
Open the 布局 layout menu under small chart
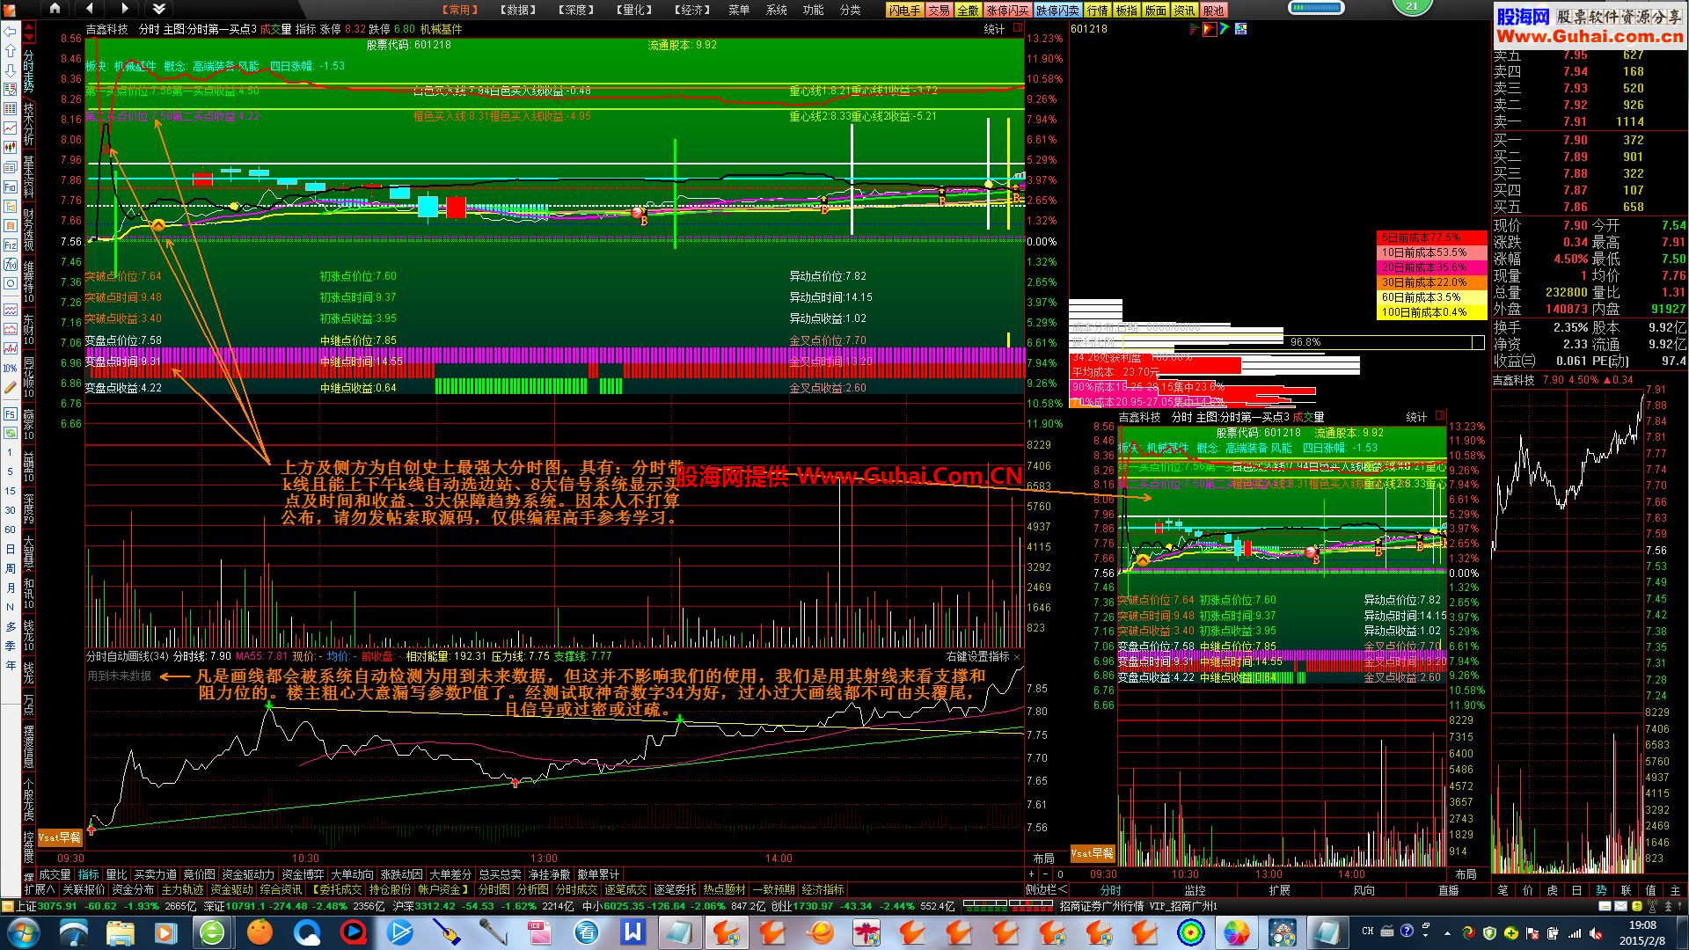1466,874
